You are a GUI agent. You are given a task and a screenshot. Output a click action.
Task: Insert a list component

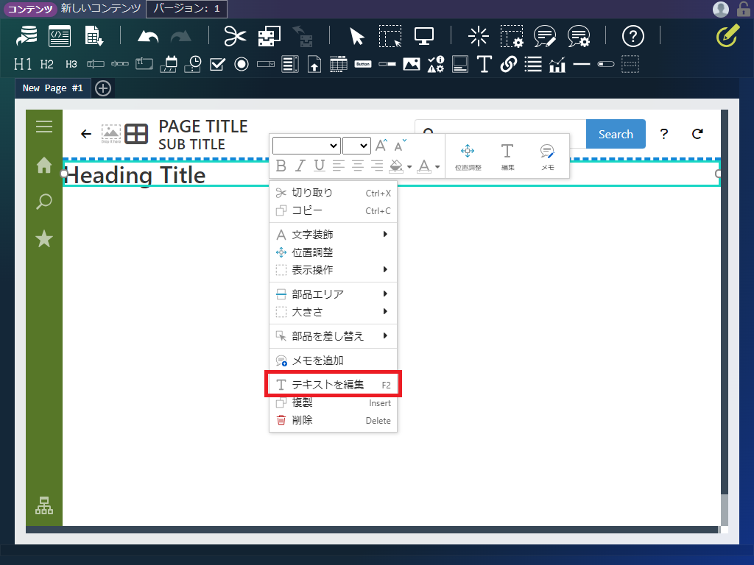coord(533,64)
